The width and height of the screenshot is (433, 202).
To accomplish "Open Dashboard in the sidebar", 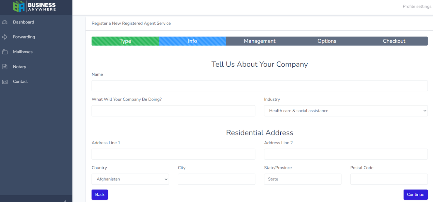I will pos(24,22).
